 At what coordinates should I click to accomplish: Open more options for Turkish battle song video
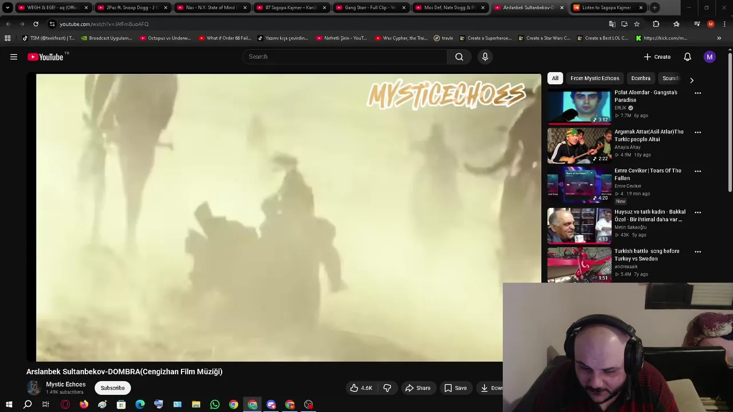pyautogui.click(x=697, y=252)
